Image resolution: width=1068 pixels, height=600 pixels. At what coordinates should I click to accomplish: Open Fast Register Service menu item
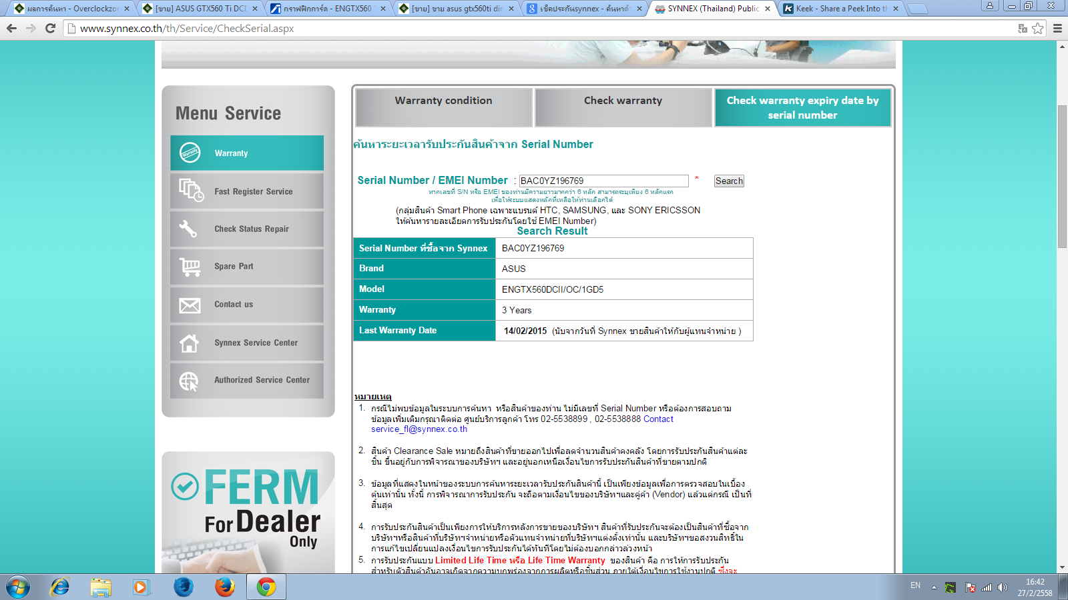(x=247, y=191)
